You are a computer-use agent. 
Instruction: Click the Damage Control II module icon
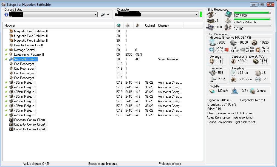[x=11, y=50]
